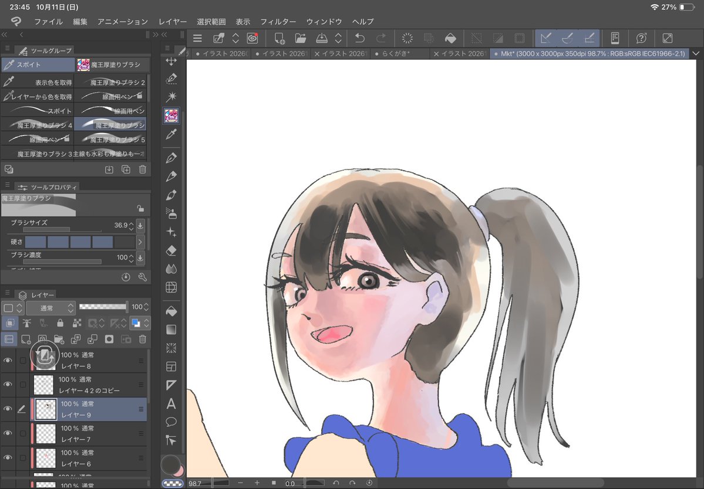
Task: Click the hamburger menu icon in command bar
Action: [197, 38]
